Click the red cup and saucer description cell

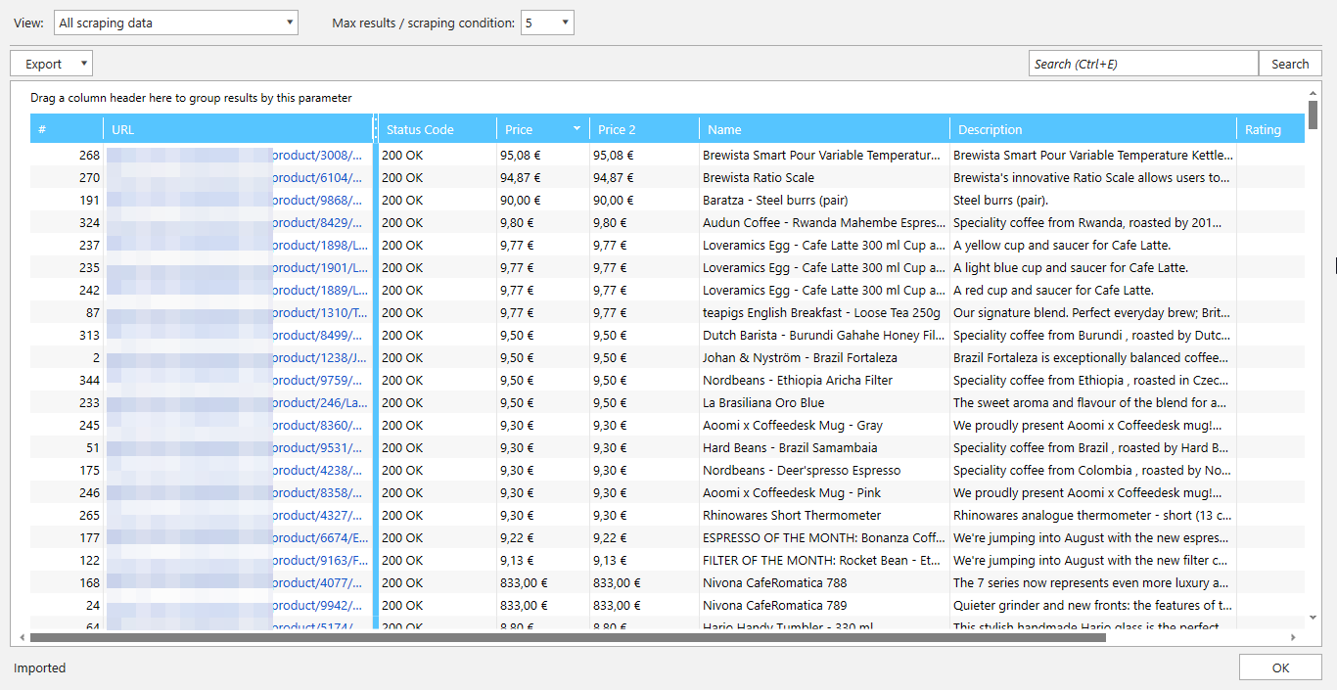pos(1092,290)
